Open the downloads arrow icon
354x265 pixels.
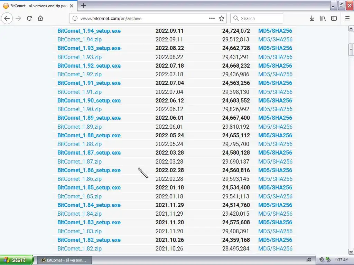coord(311,18)
